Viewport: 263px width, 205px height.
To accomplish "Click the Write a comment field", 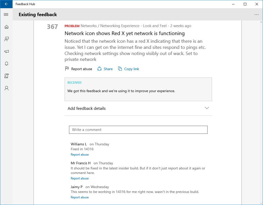I will (x=138, y=130).
